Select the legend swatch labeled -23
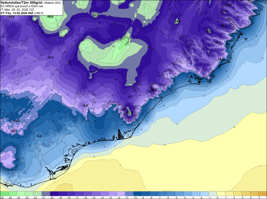 29,194
